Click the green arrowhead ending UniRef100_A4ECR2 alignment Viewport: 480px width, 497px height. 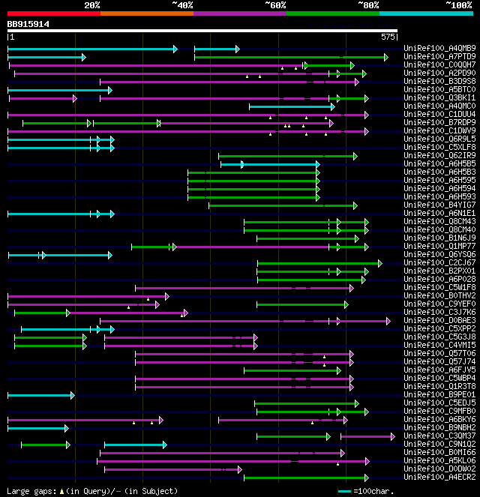[367, 478]
